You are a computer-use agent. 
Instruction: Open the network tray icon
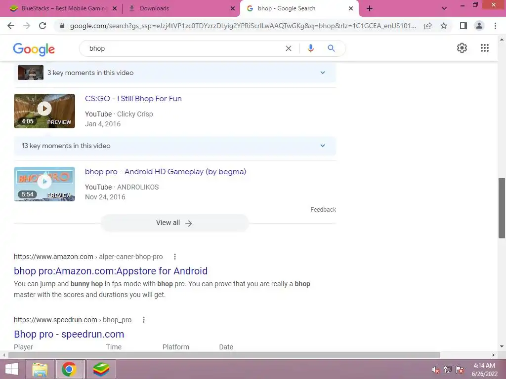[x=448, y=370]
